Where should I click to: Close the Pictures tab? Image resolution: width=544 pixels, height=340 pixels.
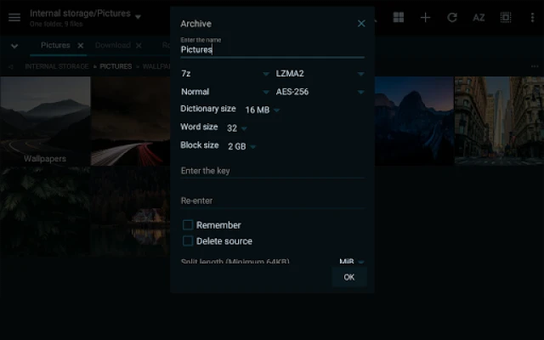[x=81, y=45]
